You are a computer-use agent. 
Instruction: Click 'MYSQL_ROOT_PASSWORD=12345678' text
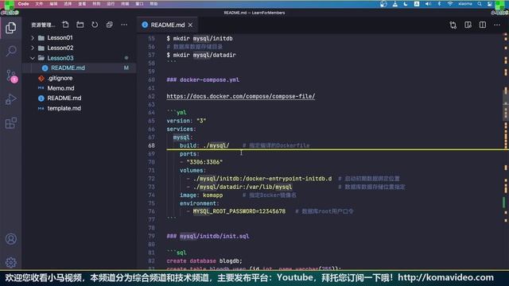239,211
